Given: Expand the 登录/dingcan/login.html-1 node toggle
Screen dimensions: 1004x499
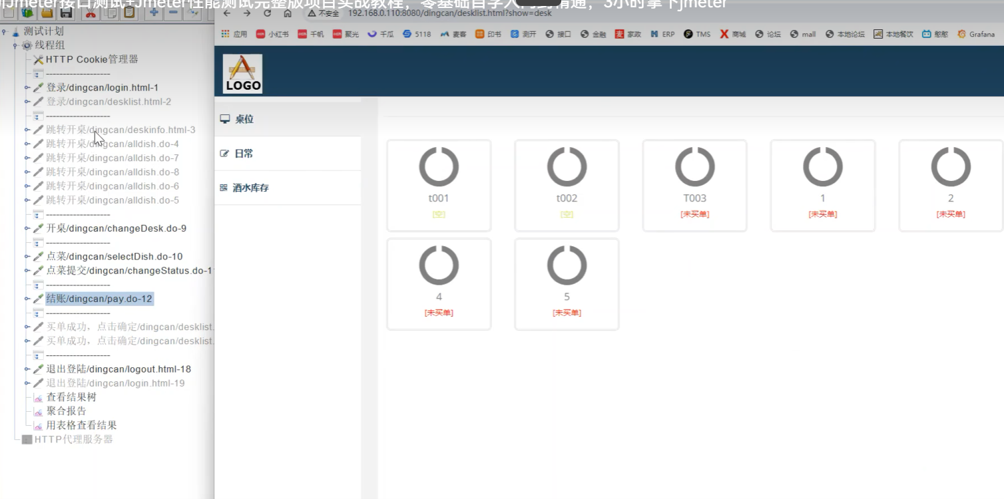Looking at the screenshot, I should (x=27, y=87).
